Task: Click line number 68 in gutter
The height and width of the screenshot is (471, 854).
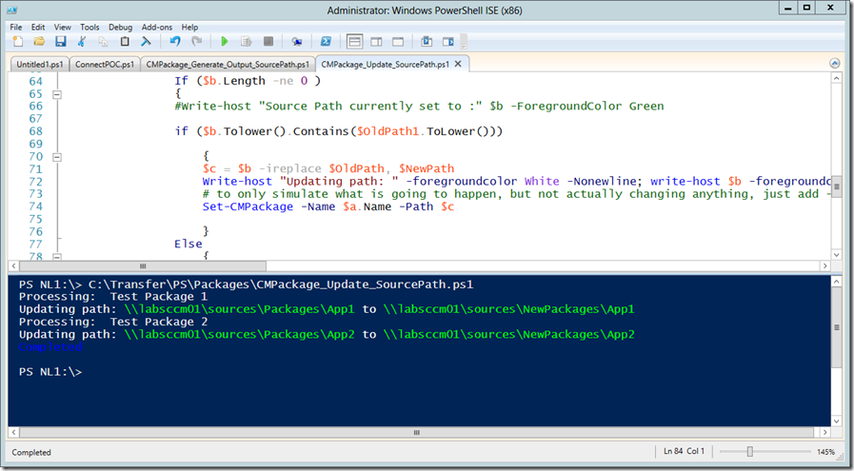Action: click(35, 131)
